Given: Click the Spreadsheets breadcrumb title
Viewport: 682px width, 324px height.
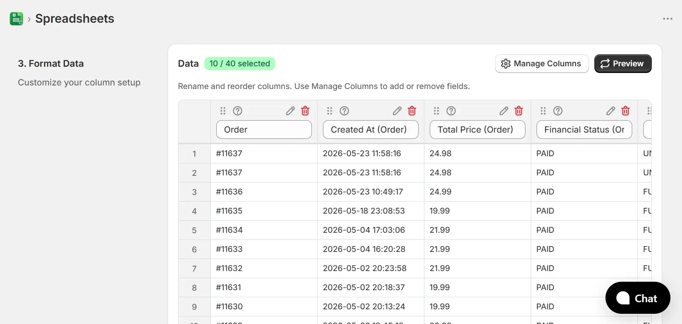Looking at the screenshot, I should [x=75, y=19].
